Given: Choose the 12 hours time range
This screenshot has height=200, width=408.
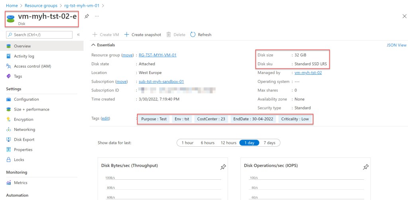Looking at the screenshot, I should click(228, 143).
